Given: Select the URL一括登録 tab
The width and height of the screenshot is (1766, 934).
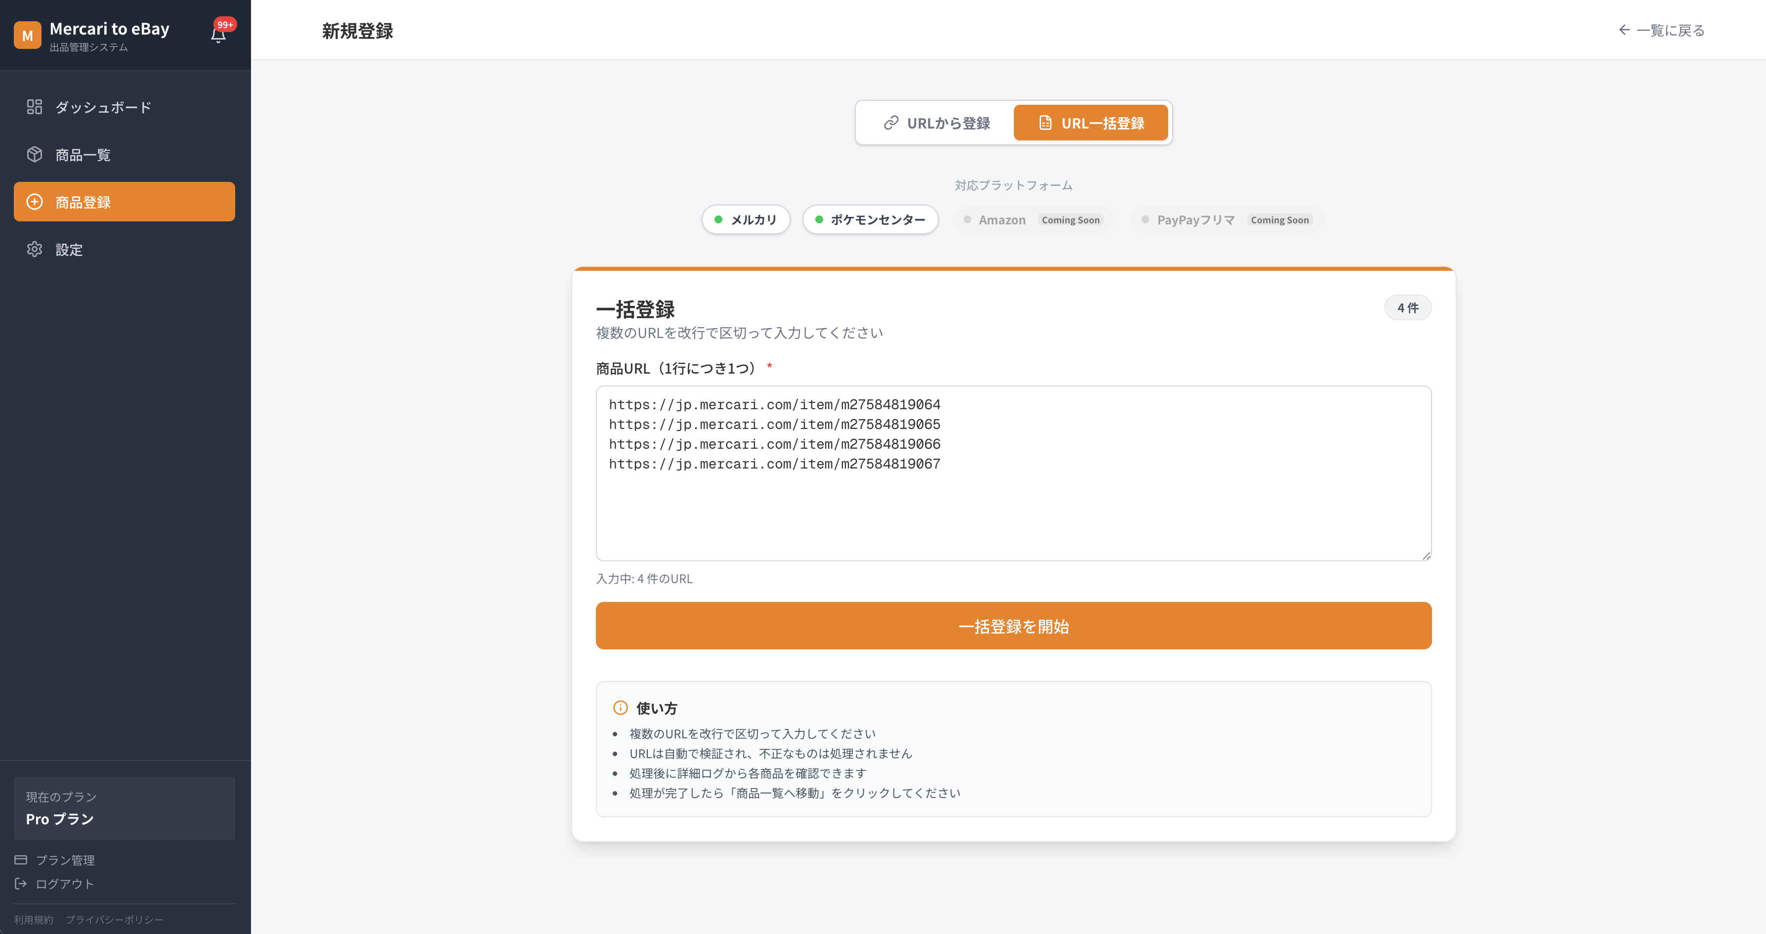Looking at the screenshot, I should (x=1092, y=123).
